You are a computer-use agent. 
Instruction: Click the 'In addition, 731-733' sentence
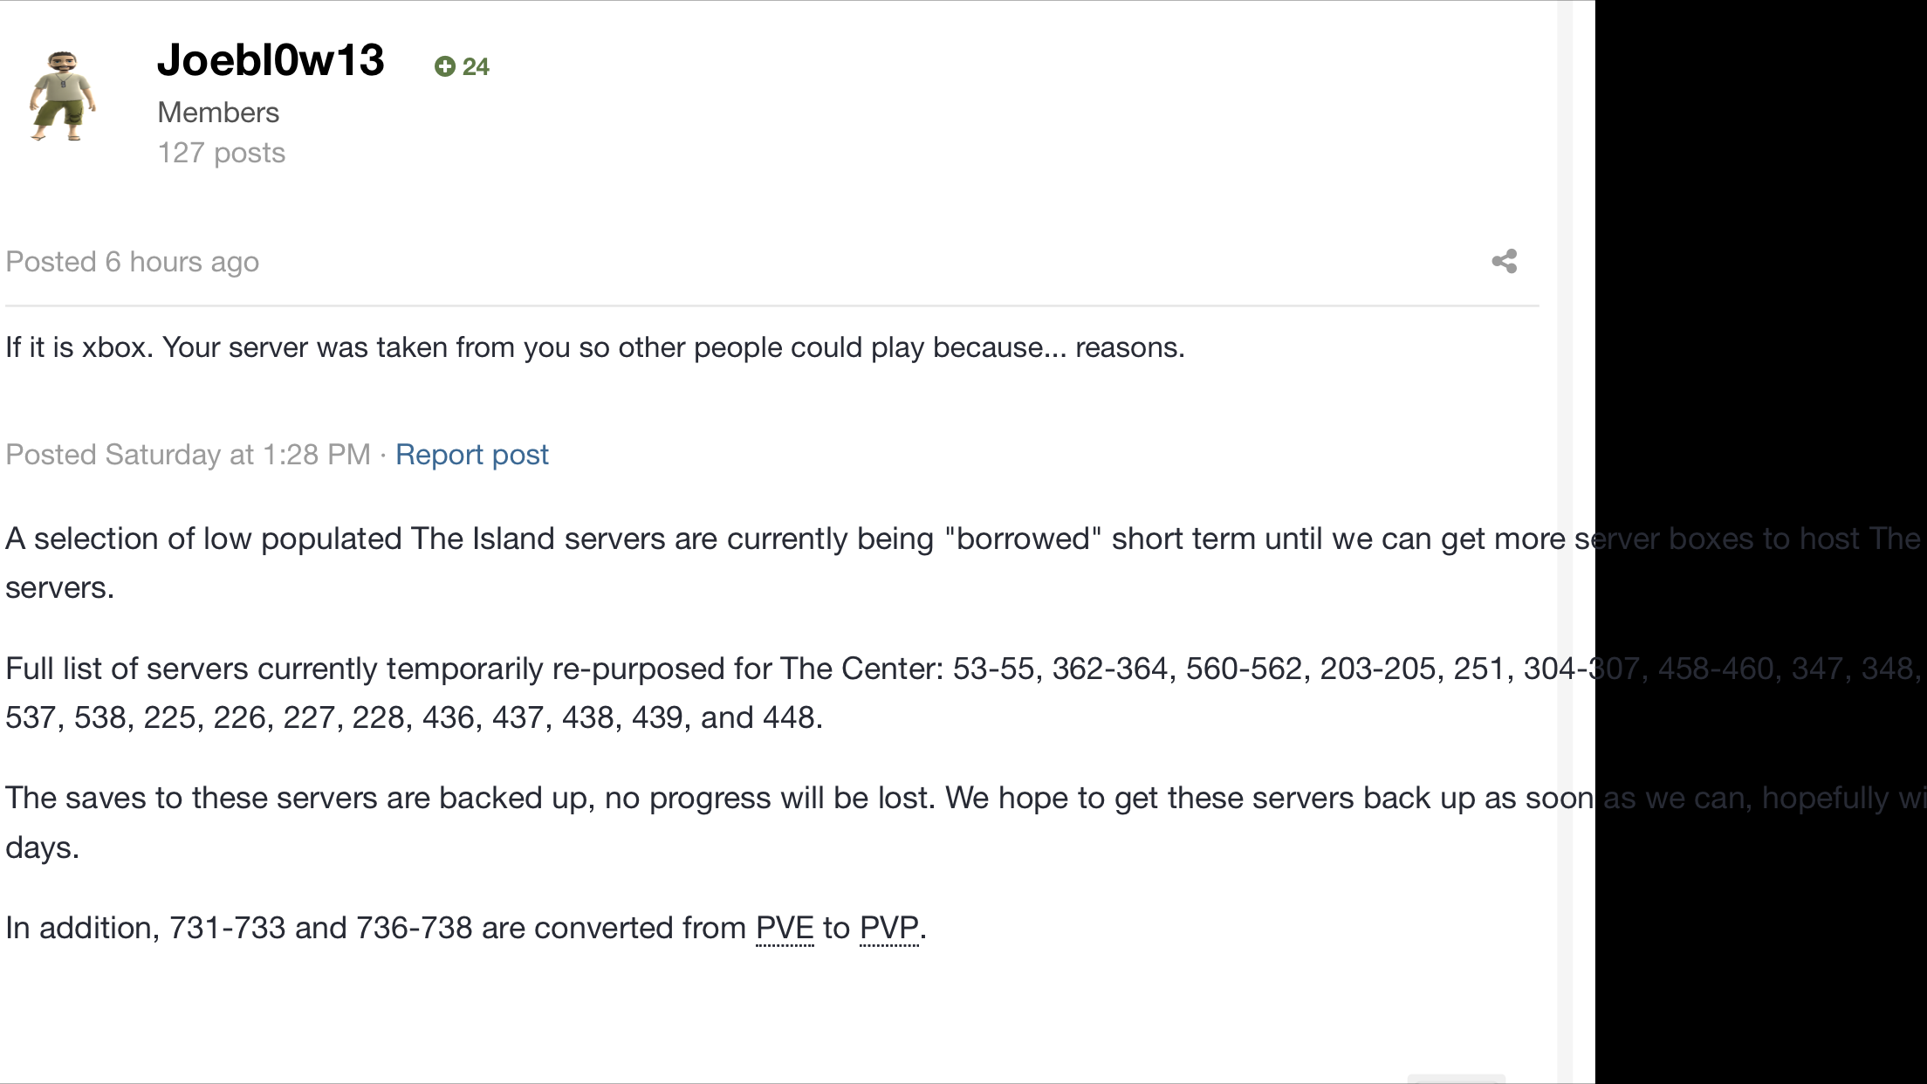pyautogui.click(x=466, y=928)
